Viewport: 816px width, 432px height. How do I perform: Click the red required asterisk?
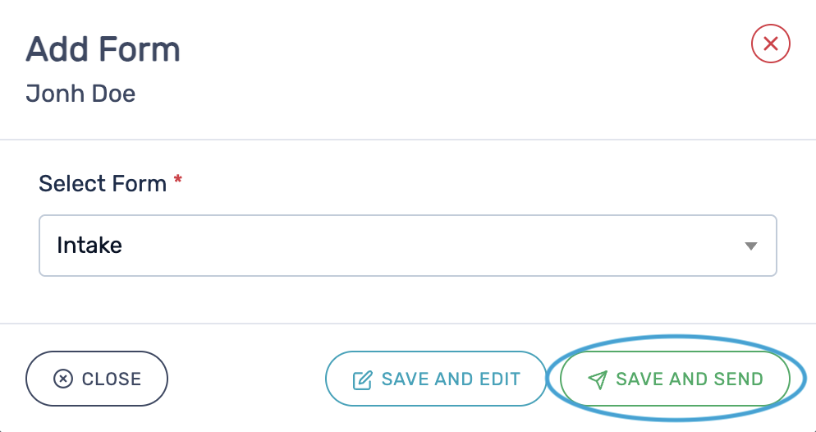177,182
